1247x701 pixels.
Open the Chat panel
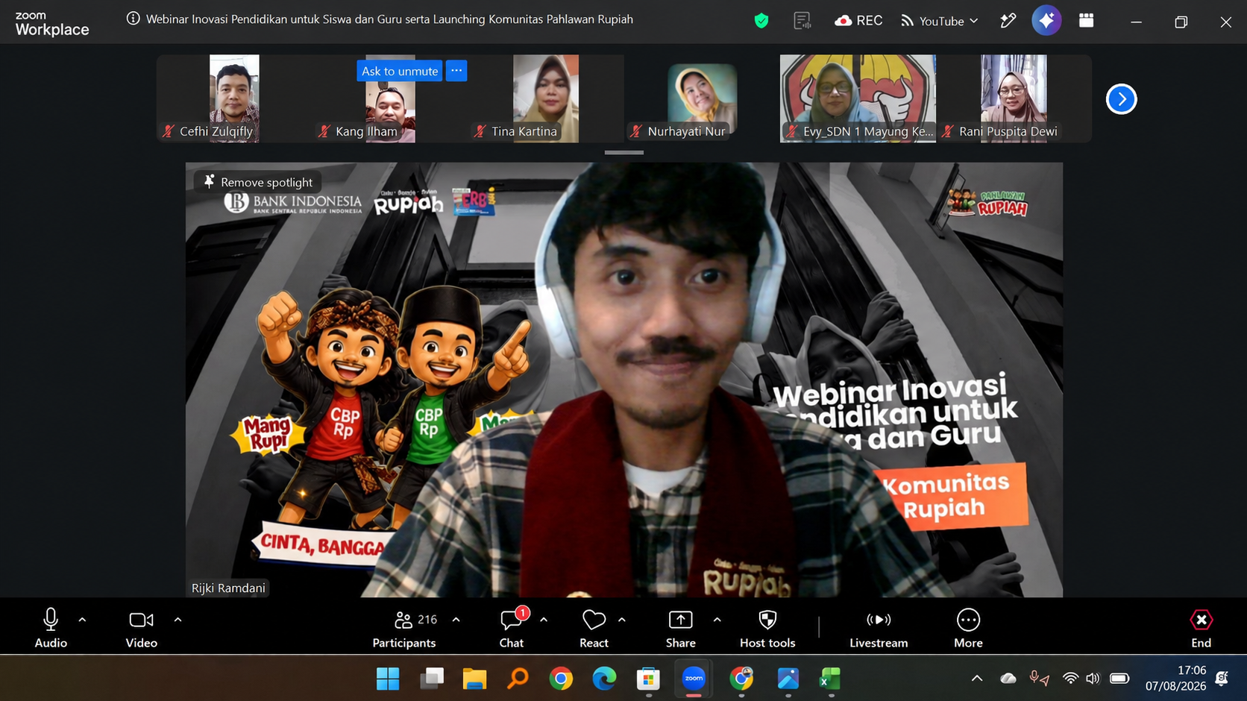(x=512, y=628)
